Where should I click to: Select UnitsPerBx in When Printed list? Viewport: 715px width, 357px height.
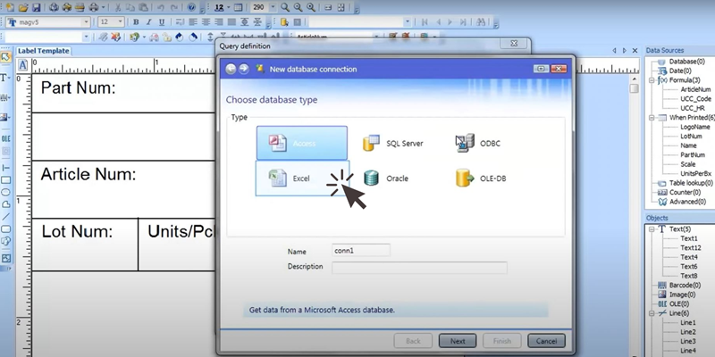point(695,173)
